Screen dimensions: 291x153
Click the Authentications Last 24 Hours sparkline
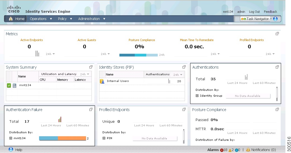(x=246, y=77)
